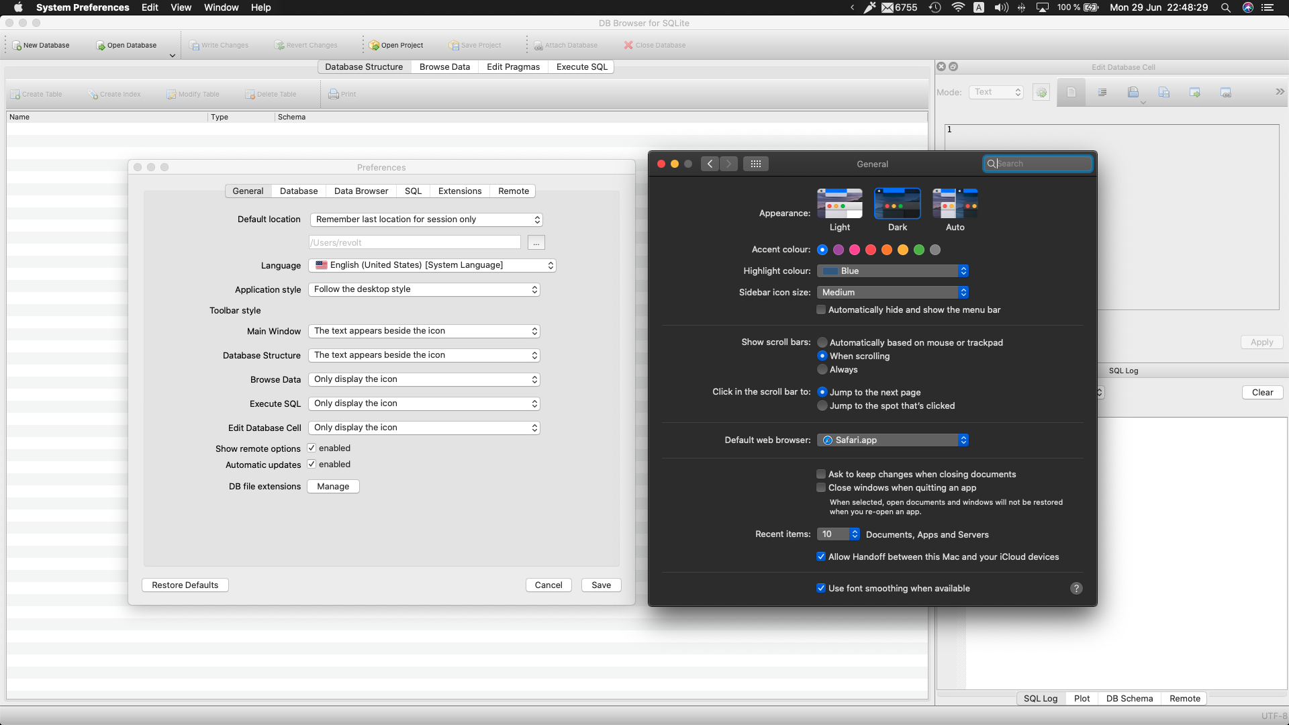This screenshot has height=725, width=1289.
Task: Uncheck the font smoothing checkbox
Action: [x=821, y=589]
